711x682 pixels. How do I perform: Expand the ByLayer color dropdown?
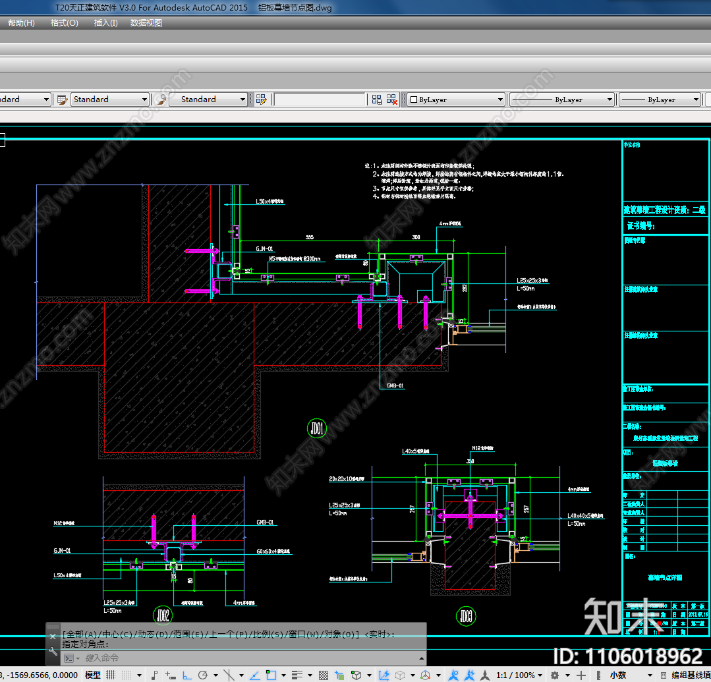500,99
